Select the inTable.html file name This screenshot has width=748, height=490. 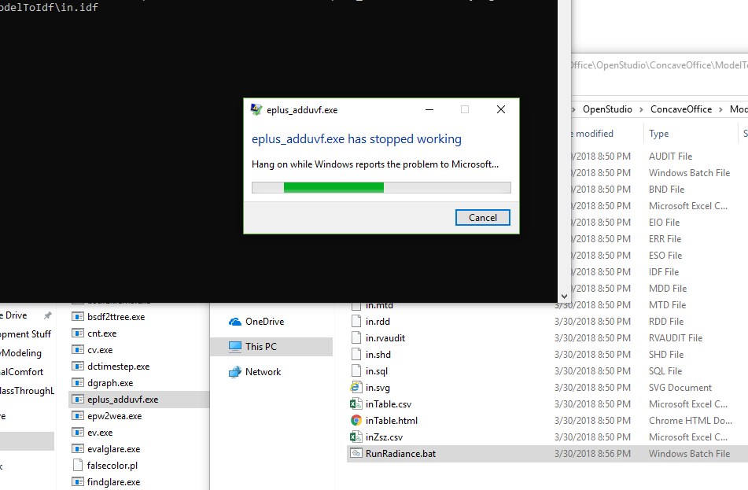tap(392, 420)
